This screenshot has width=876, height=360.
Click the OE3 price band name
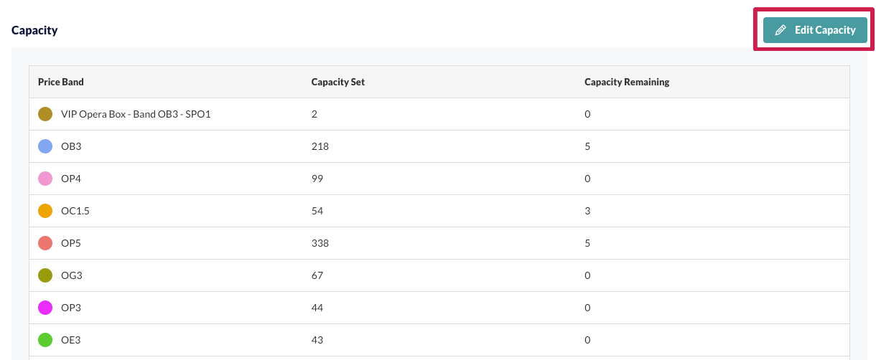[70, 340]
